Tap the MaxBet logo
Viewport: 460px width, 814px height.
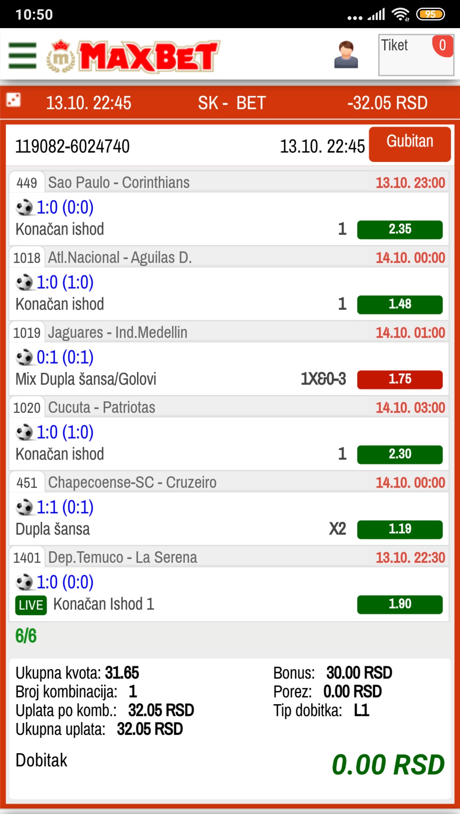pos(133,56)
